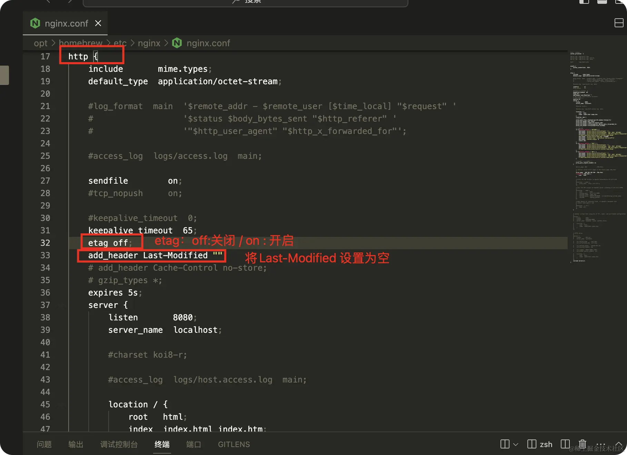
Task: Place cursor on 'sendfile on' line
Action: point(135,181)
